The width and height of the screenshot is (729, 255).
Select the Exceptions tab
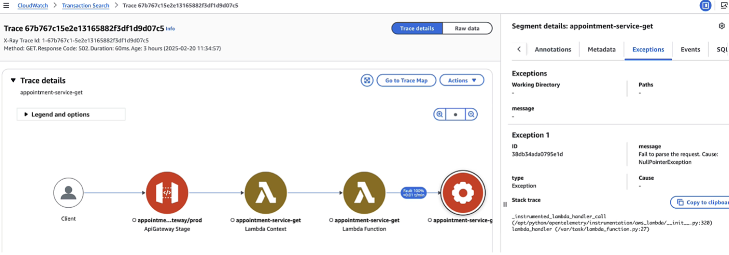(x=648, y=49)
